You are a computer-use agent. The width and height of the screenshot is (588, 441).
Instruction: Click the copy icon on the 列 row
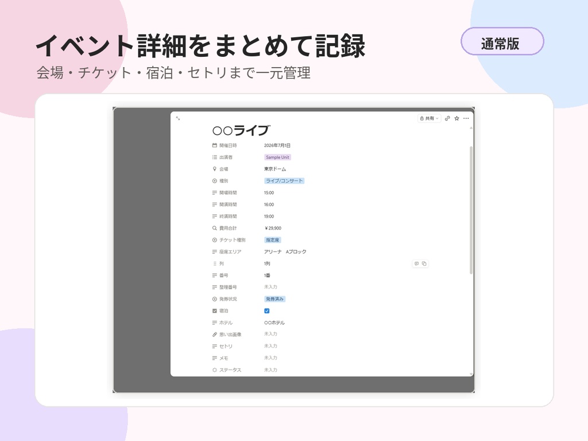424,264
